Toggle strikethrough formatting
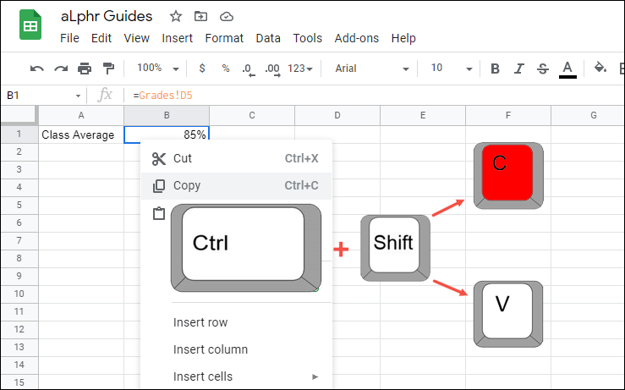The image size is (625, 390). 542,69
